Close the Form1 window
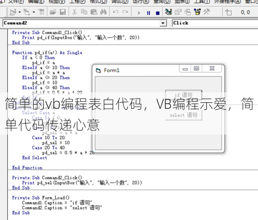Image resolution: width=258 pixels, height=220 pixels. click(212, 69)
